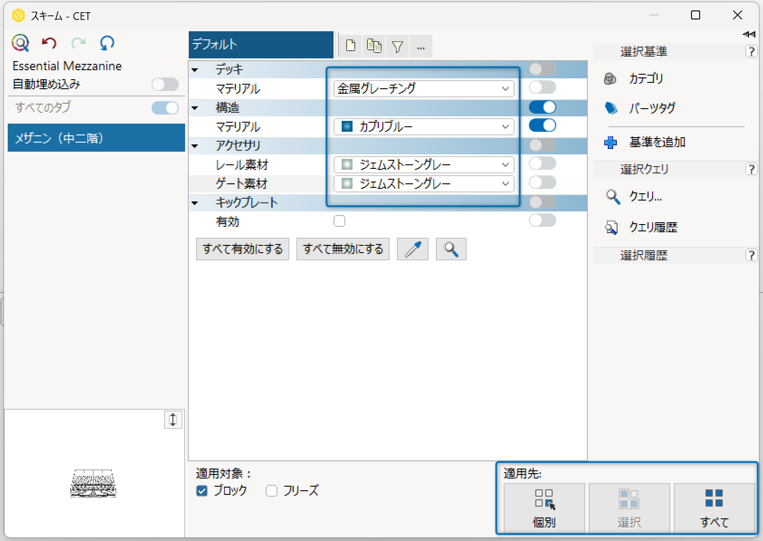Click the blue refresh arrow icon
Screen dimensions: 763x541
coord(107,43)
